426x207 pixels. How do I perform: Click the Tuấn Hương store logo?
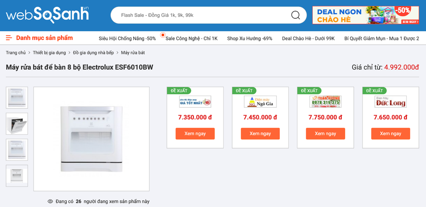click(325, 102)
